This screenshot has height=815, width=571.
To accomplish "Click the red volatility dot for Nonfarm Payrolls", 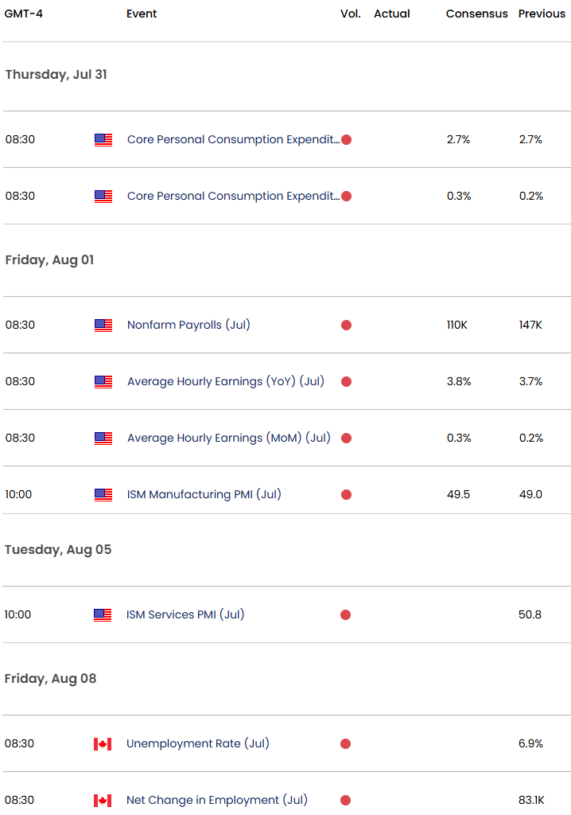I will (x=346, y=325).
